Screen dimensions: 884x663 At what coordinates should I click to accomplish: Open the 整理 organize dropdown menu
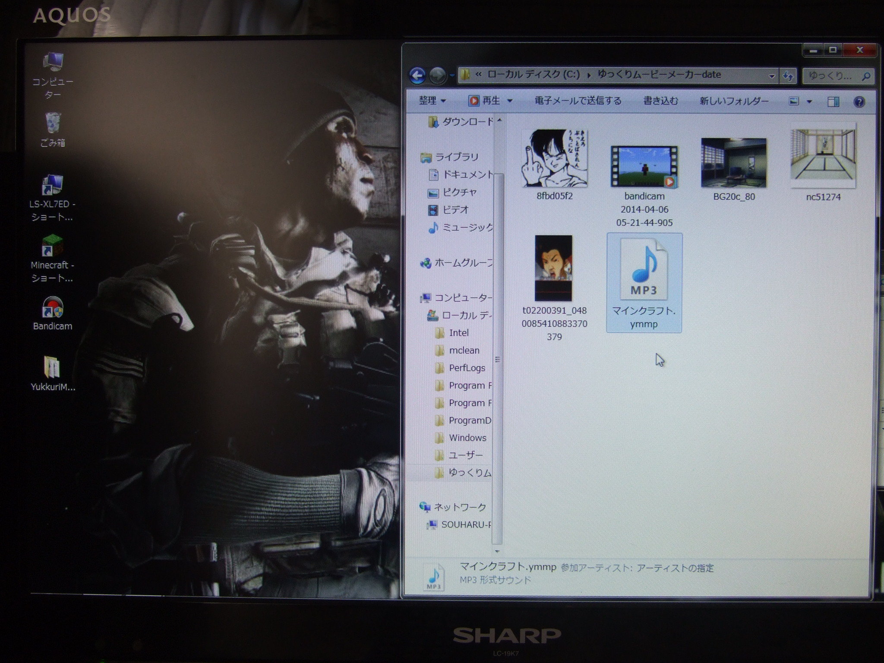click(432, 101)
